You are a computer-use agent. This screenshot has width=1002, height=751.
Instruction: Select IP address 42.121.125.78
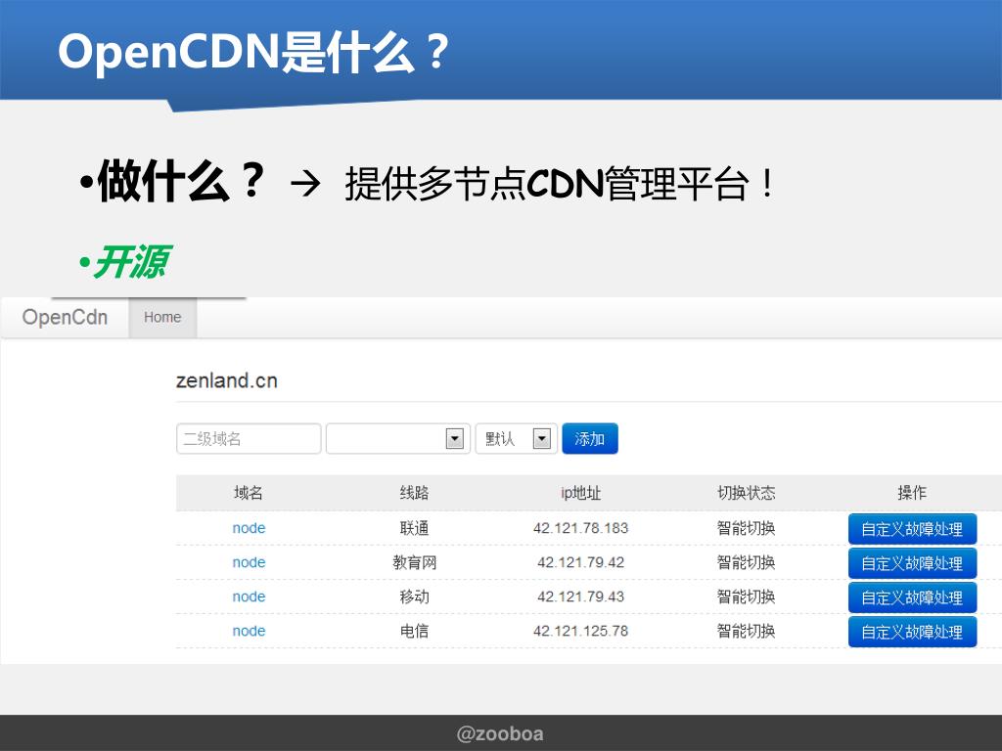(581, 631)
